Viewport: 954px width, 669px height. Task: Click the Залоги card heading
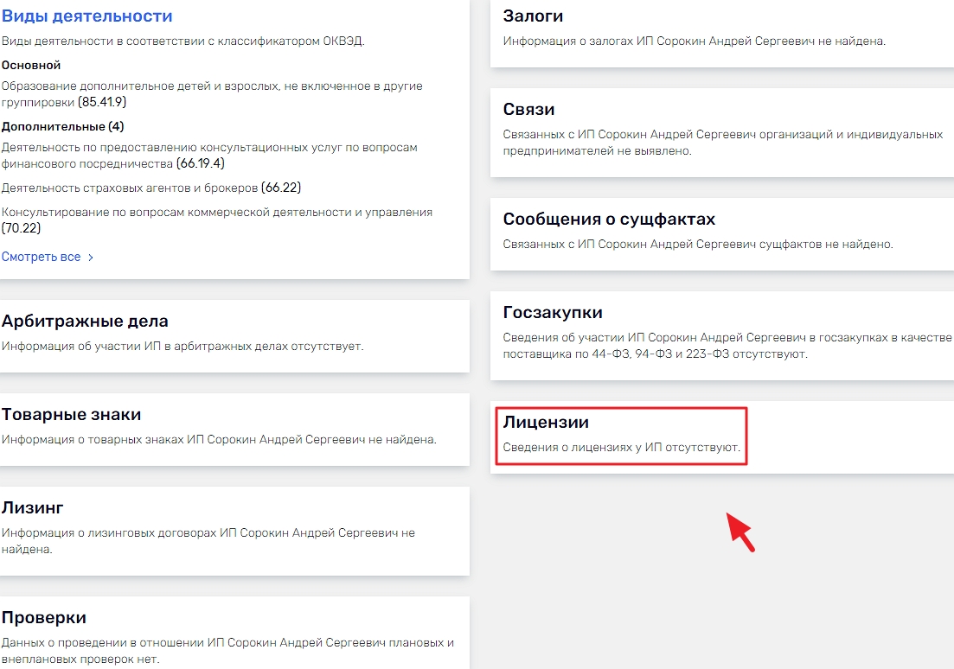[533, 16]
